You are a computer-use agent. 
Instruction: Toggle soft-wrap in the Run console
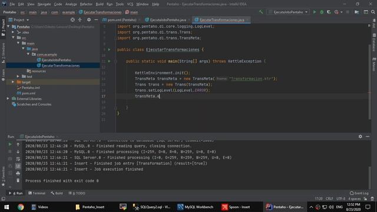18,158
